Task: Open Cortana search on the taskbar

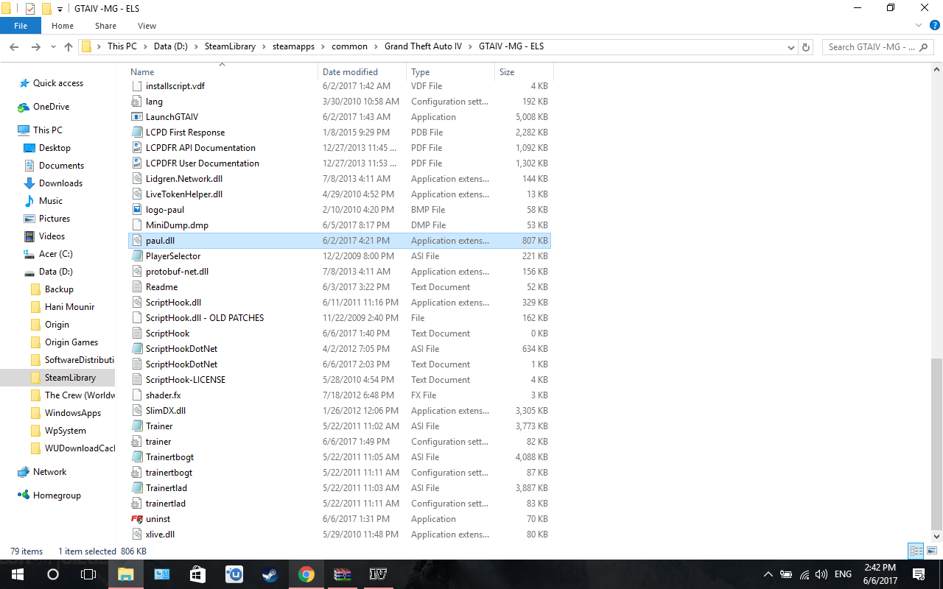Action: point(53,574)
